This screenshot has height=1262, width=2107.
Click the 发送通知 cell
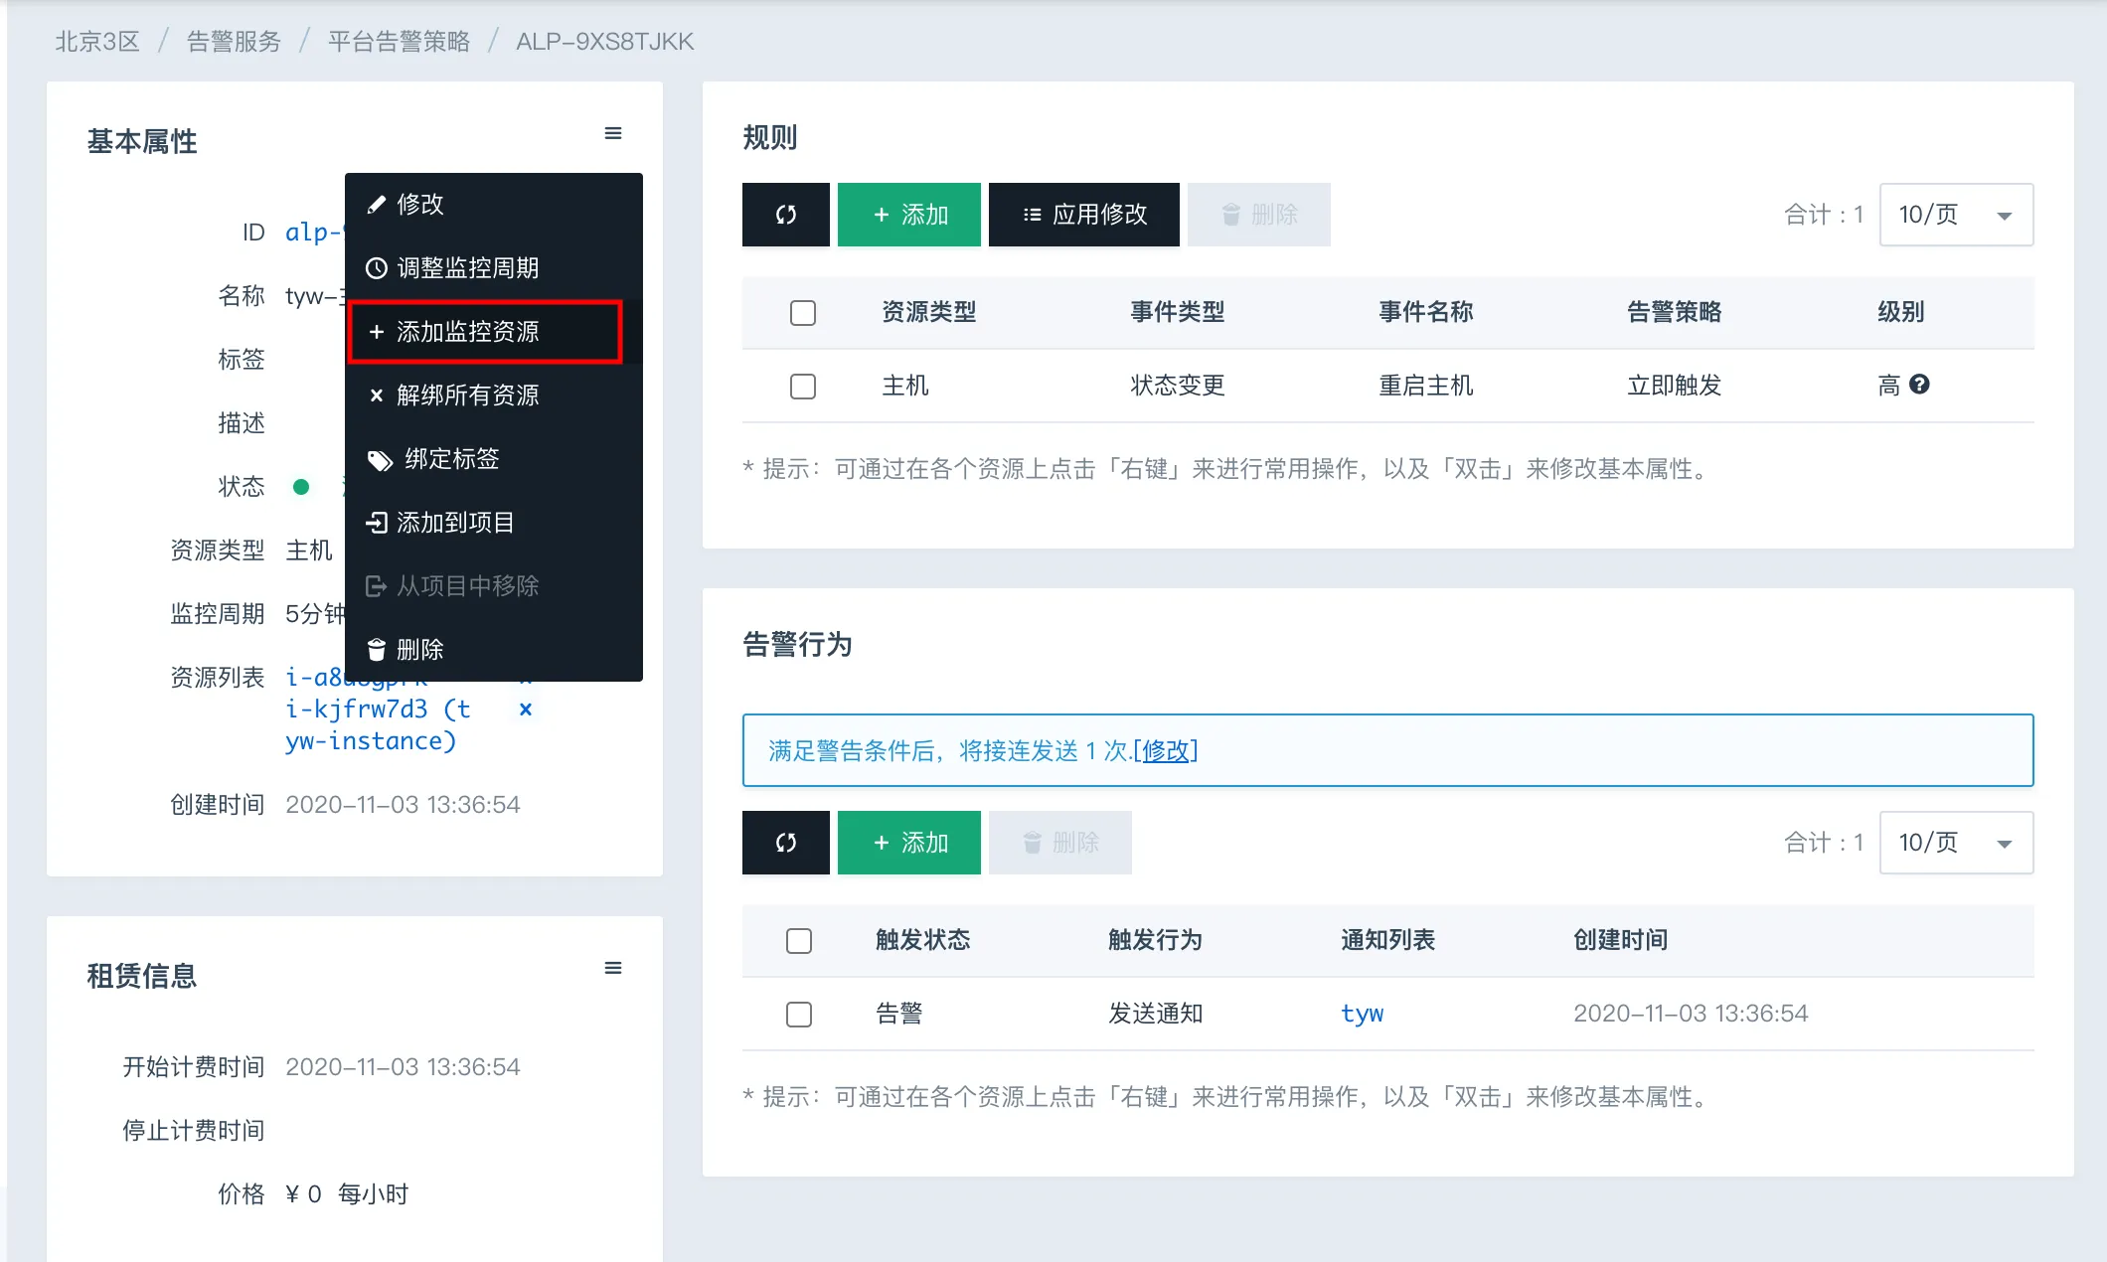tap(1156, 1014)
